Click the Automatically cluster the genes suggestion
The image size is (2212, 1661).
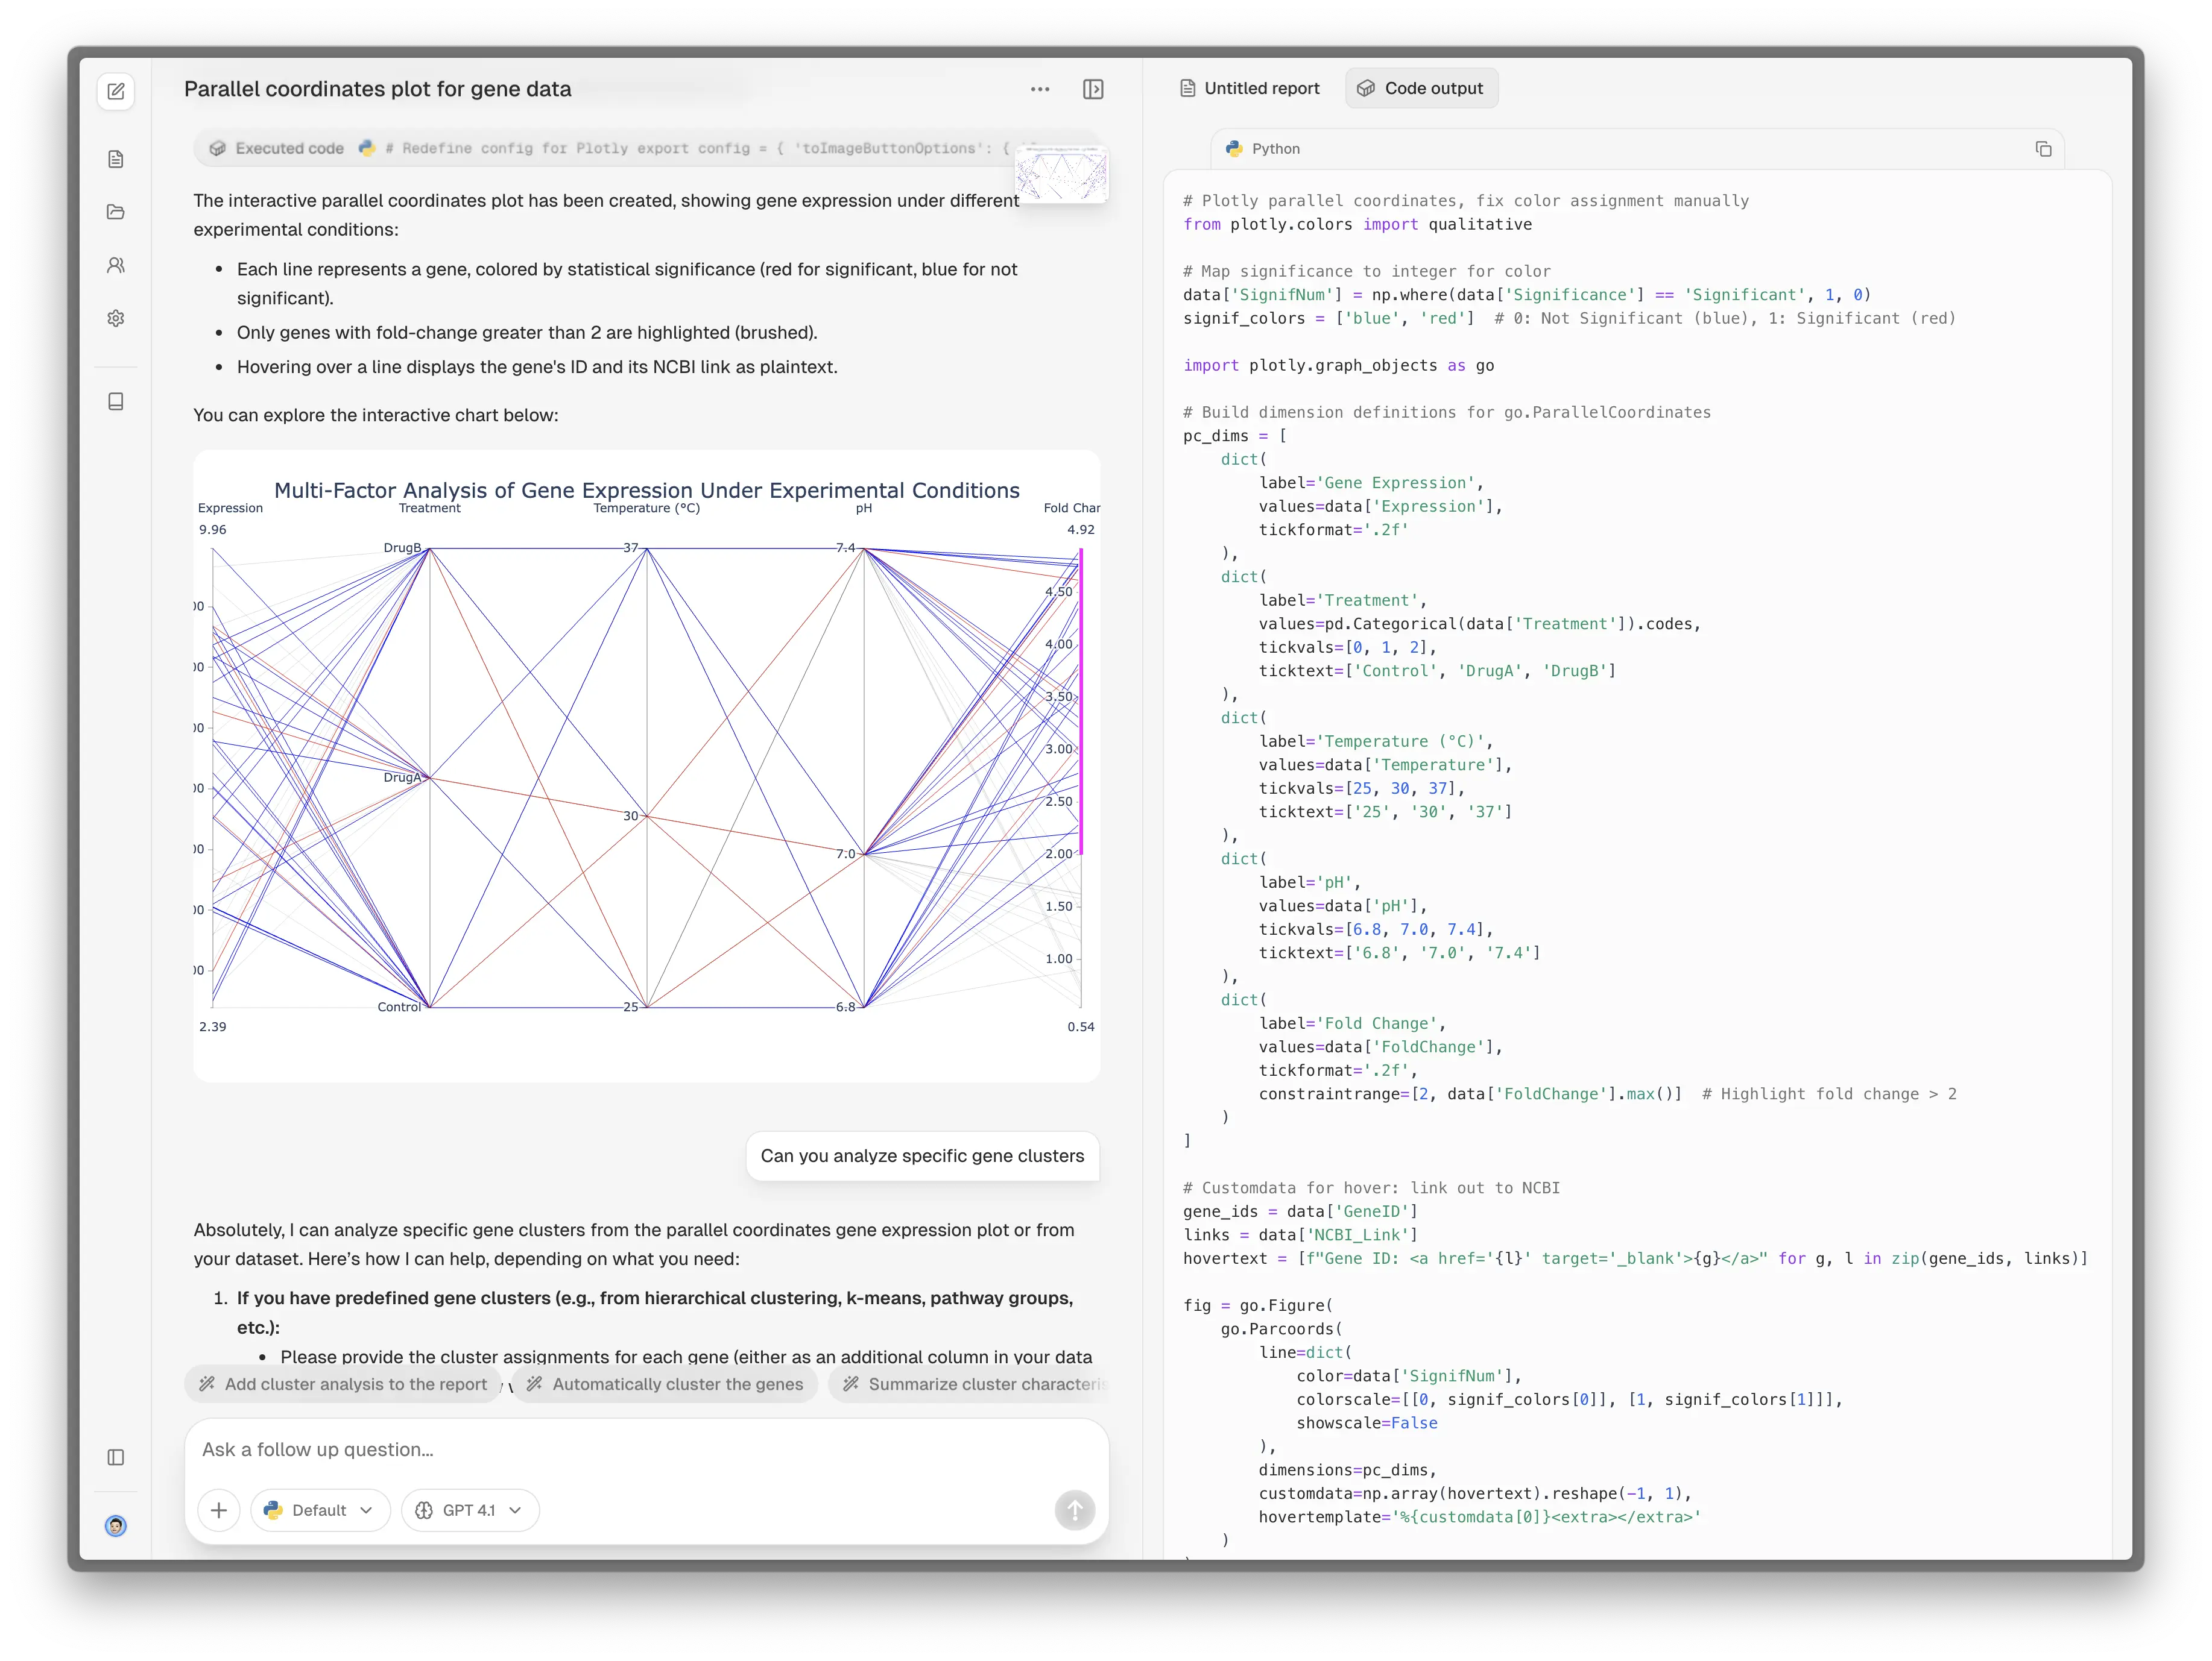pos(665,1383)
